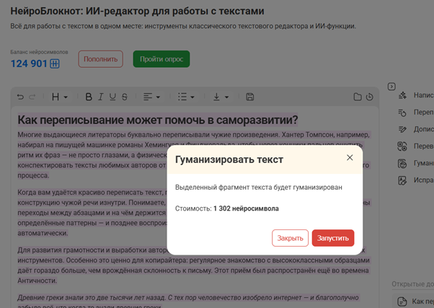Select the Rewrite AI tool icon
Screen dimensions: 434x308
pos(402,113)
